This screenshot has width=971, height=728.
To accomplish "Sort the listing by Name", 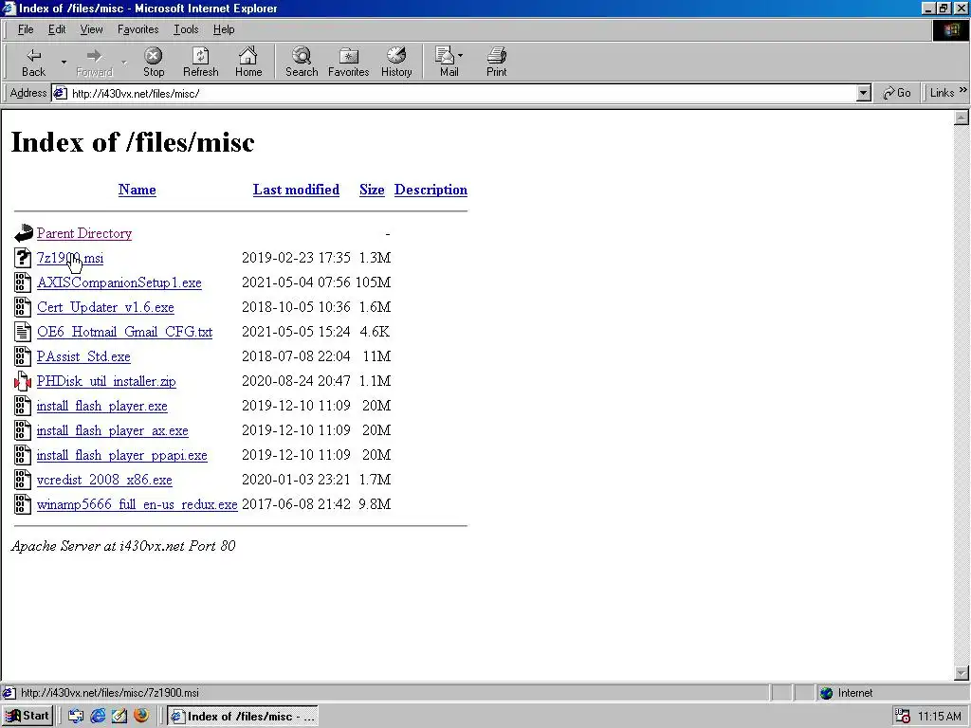I will (x=137, y=190).
